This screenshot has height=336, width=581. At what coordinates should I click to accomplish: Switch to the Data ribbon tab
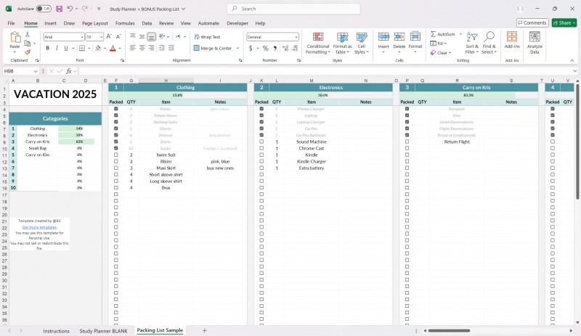tap(147, 23)
